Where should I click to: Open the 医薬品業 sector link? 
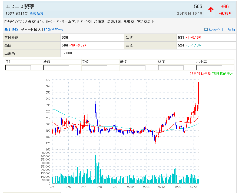tap(36, 14)
